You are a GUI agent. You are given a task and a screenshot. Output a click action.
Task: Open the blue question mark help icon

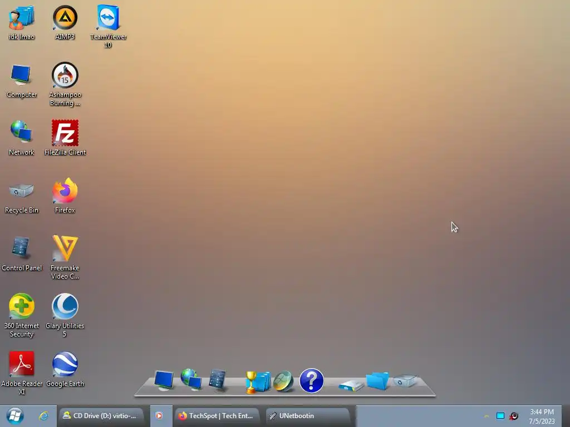click(x=312, y=381)
